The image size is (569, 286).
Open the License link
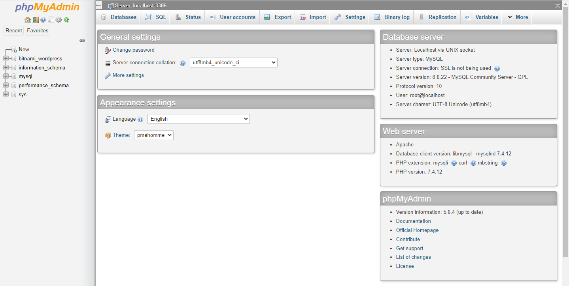[x=405, y=266]
